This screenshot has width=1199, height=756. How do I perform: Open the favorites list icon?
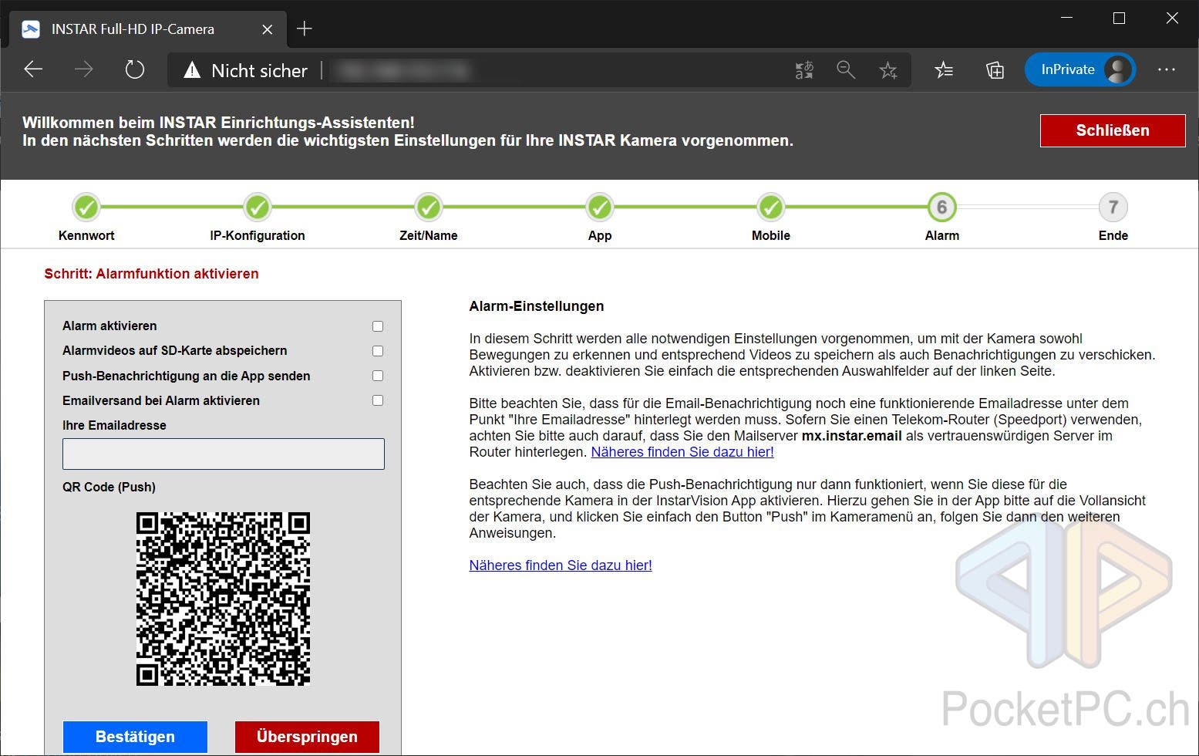pyautogui.click(x=944, y=70)
